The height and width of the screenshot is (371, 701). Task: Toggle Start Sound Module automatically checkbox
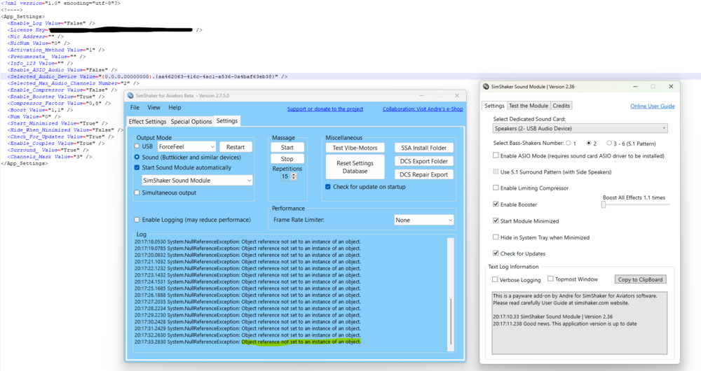[x=137, y=167]
